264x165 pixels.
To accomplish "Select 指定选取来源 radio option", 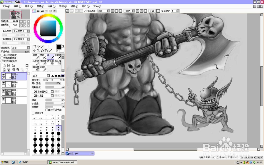I will pos(2,61).
